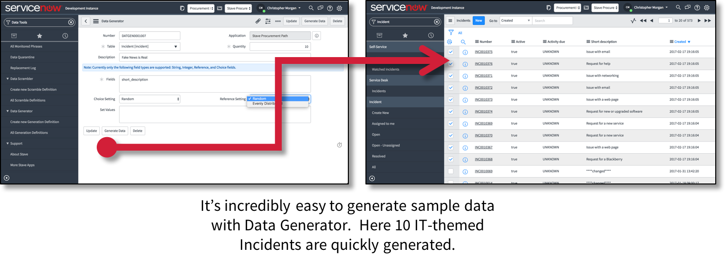Open All Monitored Phrases module
This screenshot has width=725, height=264.
tap(26, 46)
